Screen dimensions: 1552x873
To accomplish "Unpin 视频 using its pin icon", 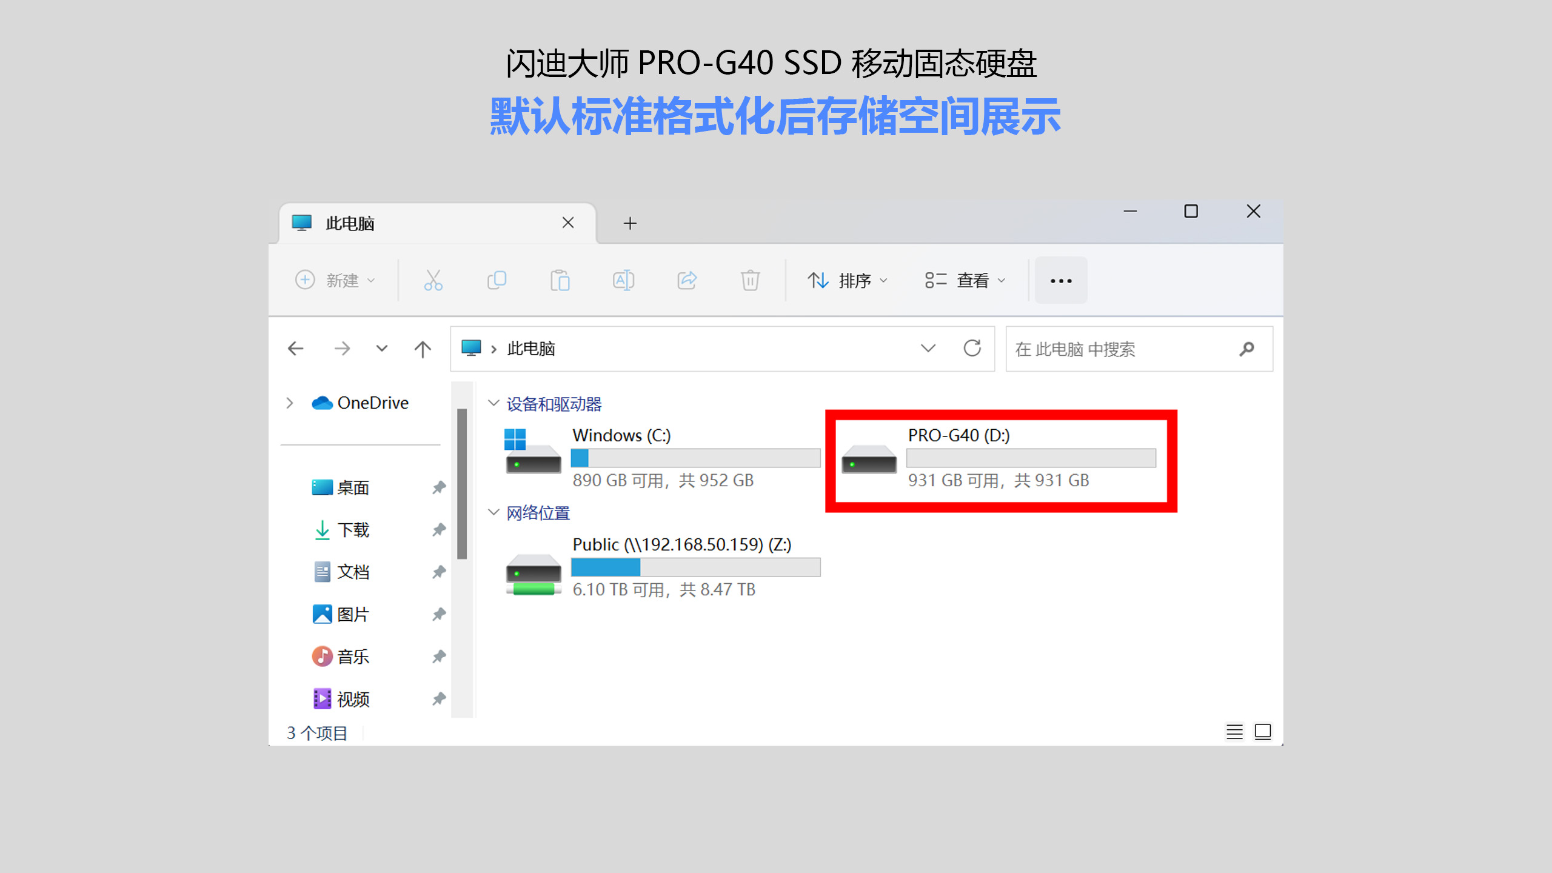I will [439, 698].
